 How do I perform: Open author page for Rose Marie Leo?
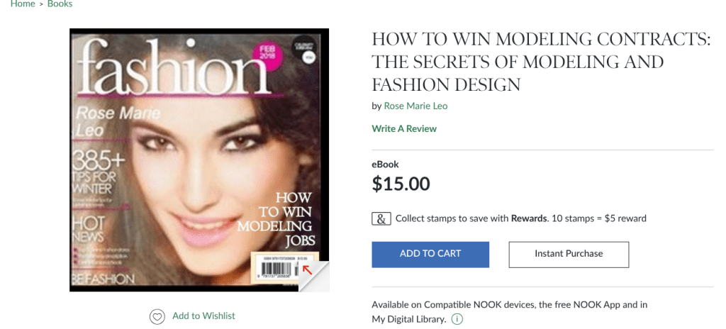click(x=415, y=106)
